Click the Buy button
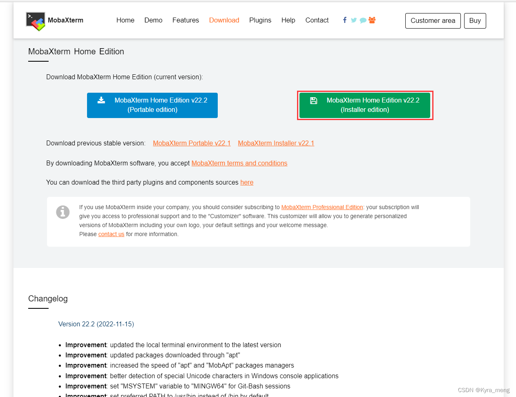This screenshot has width=516, height=397. tap(475, 20)
